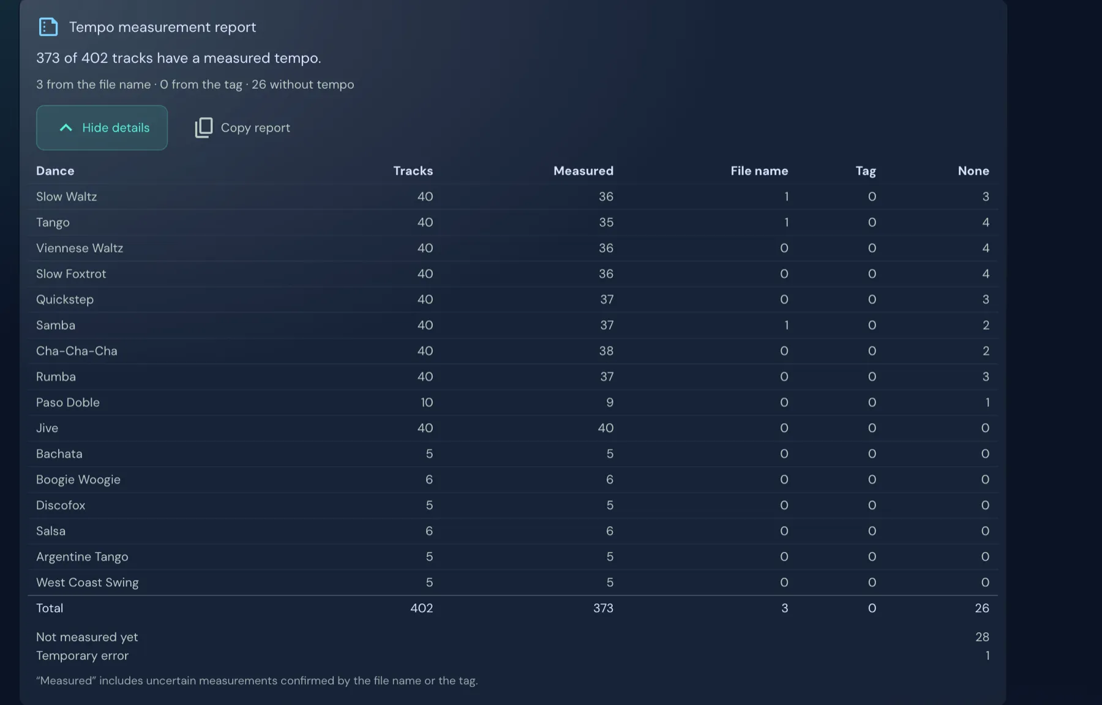This screenshot has height=705, width=1102.
Task: Click the total None value 26
Action: pyautogui.click(x=982, y=608)
